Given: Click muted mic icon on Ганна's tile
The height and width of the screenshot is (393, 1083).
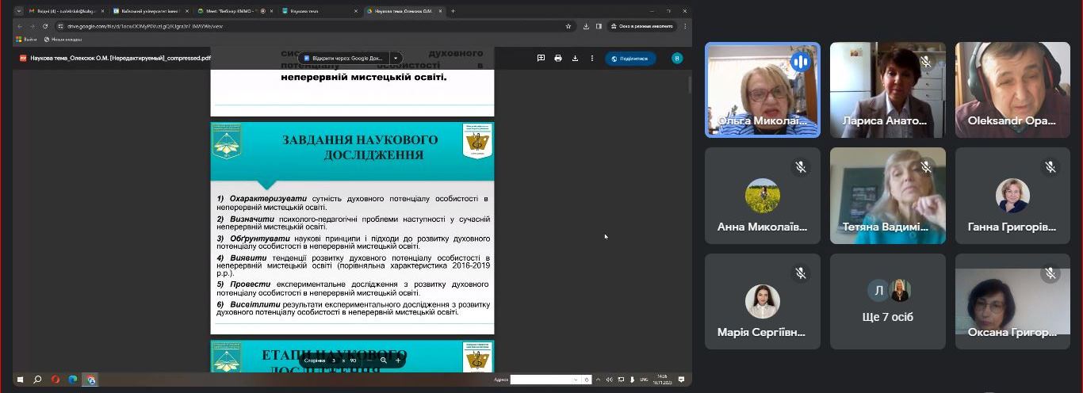Looking at the screenshot, I should (x=1050, y=167).
